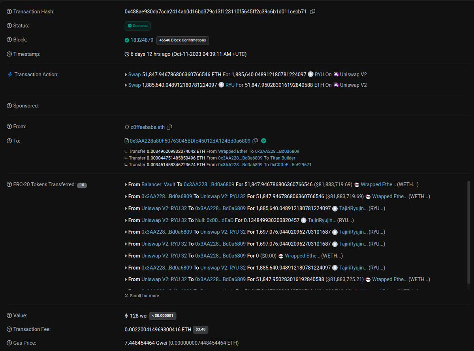Click the ERC-20 Tokens Transferred help icon

pyautogui.click(x=9, y=184)
